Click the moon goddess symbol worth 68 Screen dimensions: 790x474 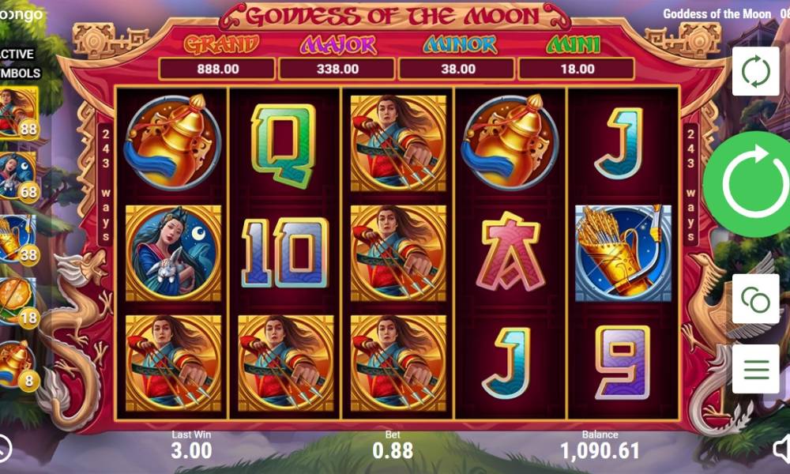point(19,177)
